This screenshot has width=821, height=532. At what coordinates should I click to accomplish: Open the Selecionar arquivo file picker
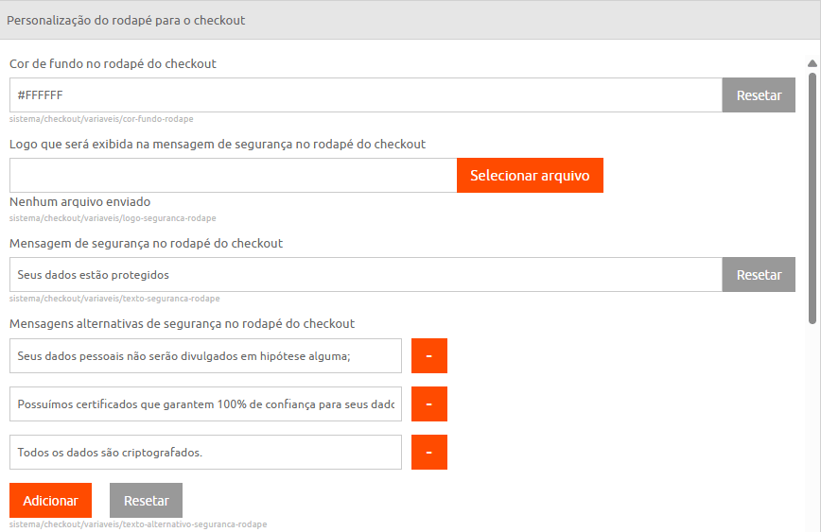point(530,176)
